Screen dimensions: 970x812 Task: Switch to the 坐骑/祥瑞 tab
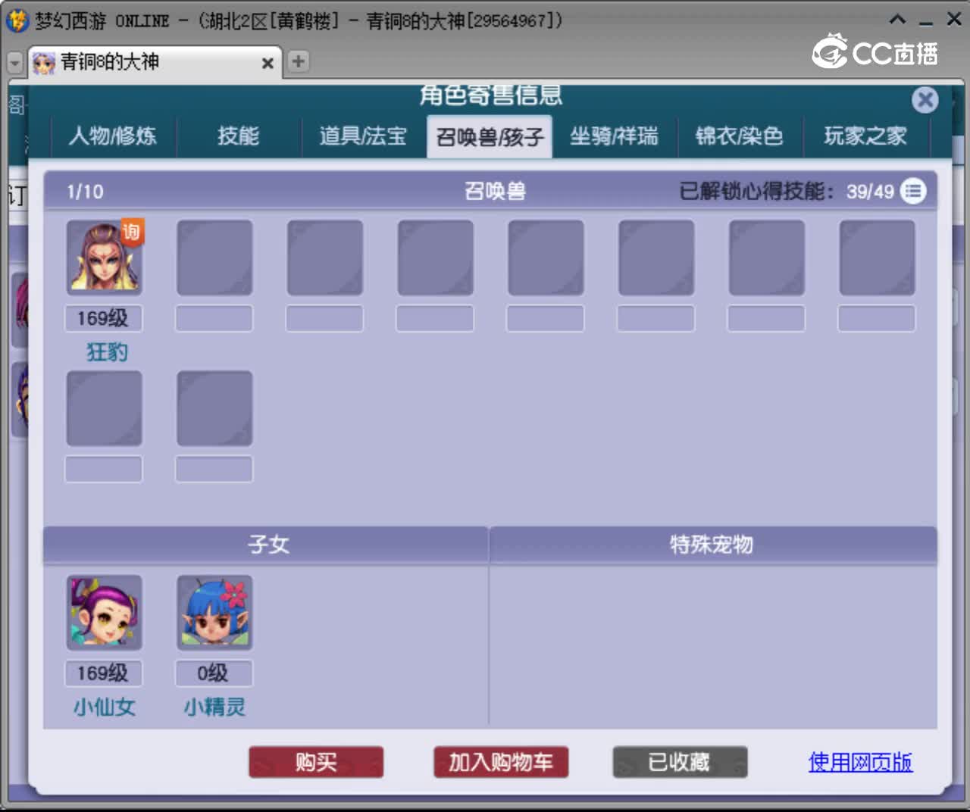614,136
